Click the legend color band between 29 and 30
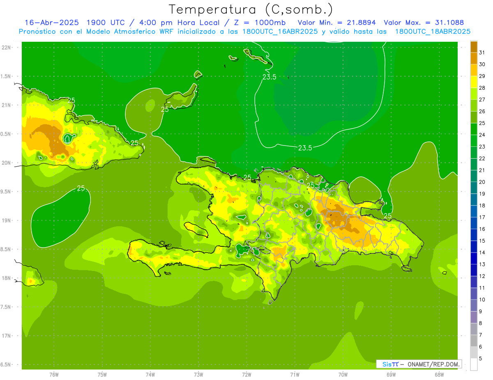This screenshot has width=493, height=380. [474, 70]
